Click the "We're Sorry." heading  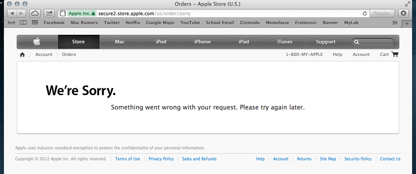tap(81, 91)
